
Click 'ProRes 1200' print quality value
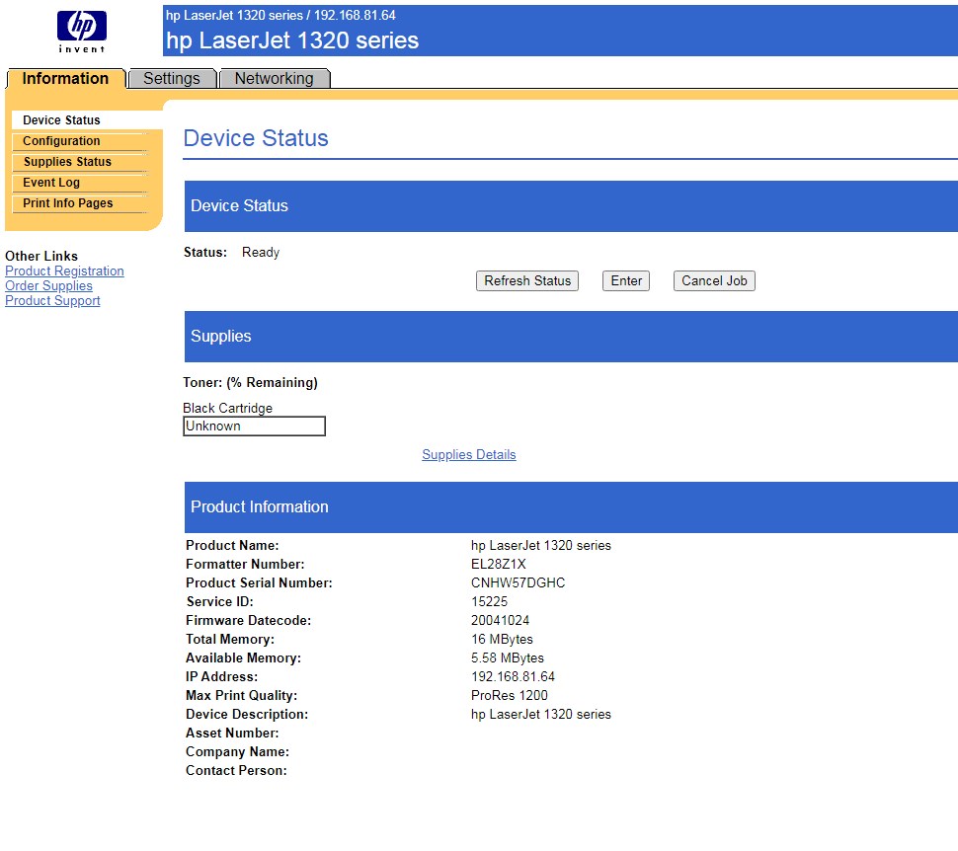(x=510, y=696)
